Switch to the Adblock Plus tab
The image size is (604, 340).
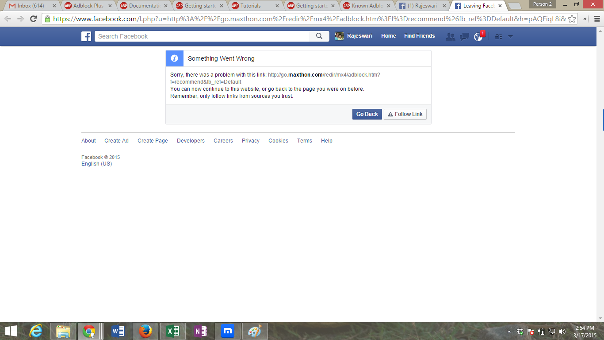[88, 6]
